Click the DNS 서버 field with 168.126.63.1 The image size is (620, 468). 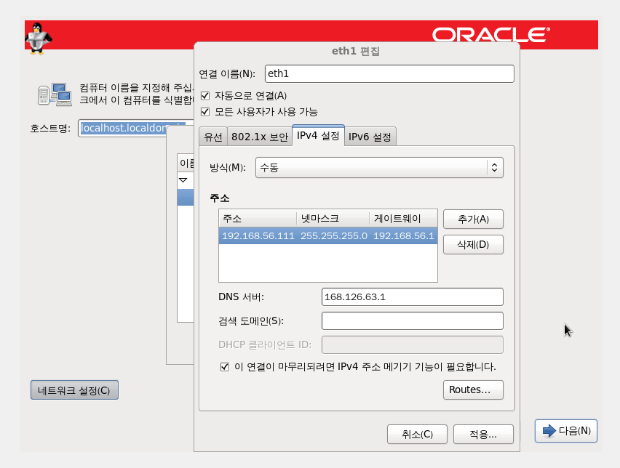[413, 297]
